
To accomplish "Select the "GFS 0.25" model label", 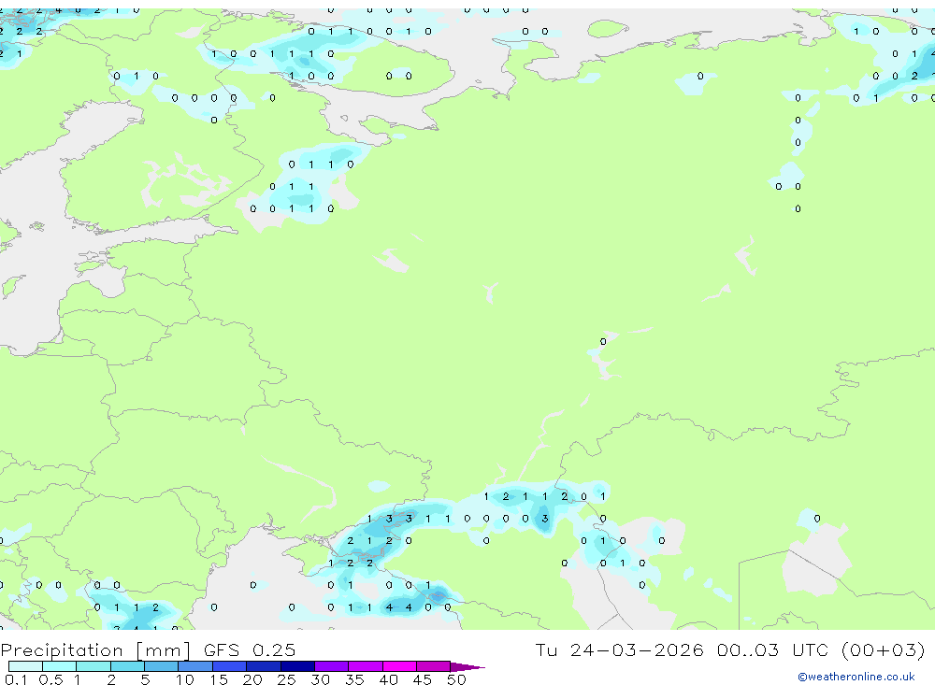I will tap(250, 649).
